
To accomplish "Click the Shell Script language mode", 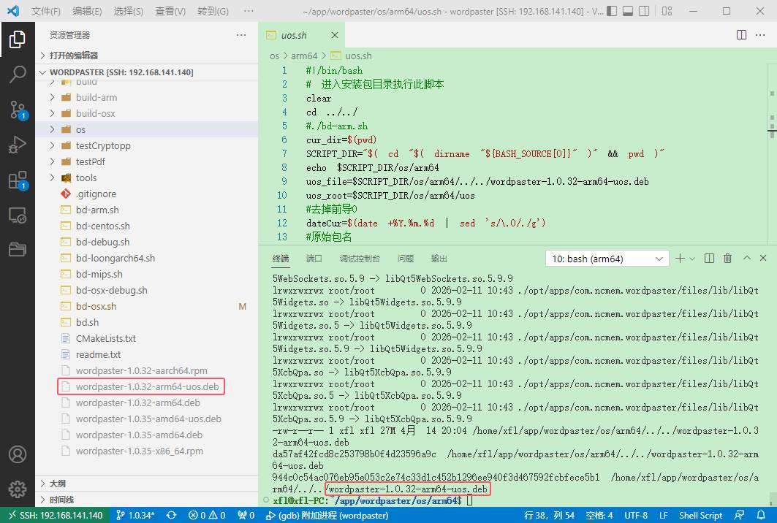I will [x=700, y=515].
